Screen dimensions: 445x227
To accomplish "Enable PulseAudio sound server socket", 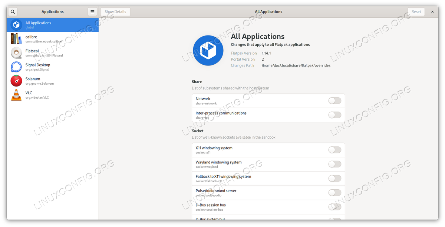I will pos(334,193).
